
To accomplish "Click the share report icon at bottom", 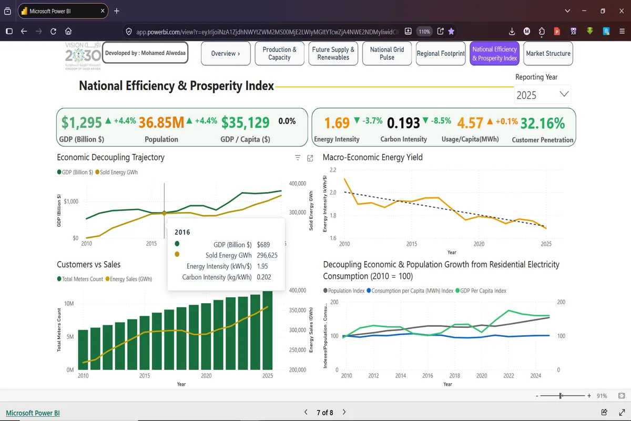I will [x=604, y=412].
